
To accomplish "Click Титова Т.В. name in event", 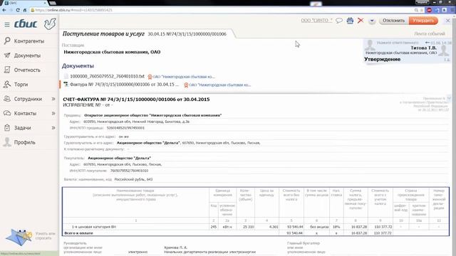I will coord(423,48).
